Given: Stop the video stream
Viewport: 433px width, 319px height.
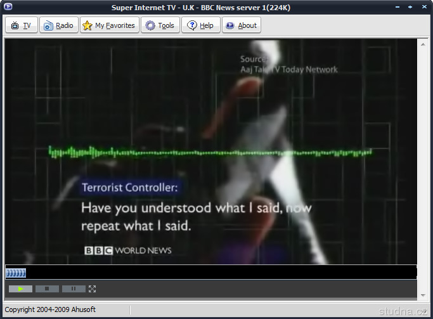Looking at the screenshot, I should 47,289.
